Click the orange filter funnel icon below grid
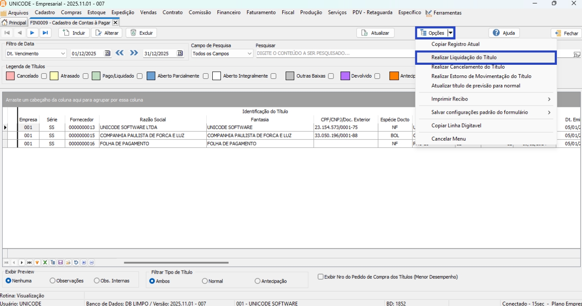This screenshot has height=306, width=582. pos(37,263)
